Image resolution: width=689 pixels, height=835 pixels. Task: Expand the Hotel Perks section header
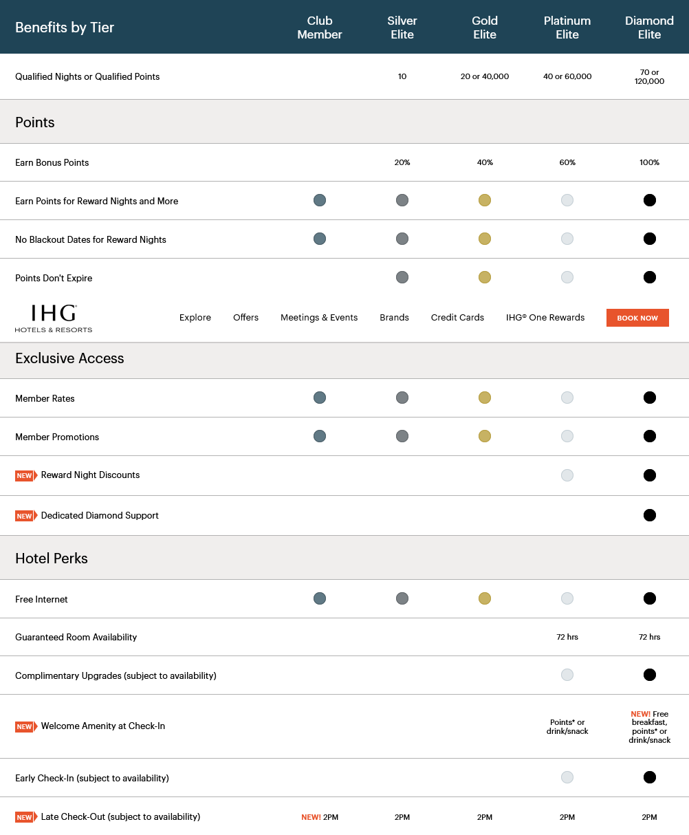click(52, 559)
